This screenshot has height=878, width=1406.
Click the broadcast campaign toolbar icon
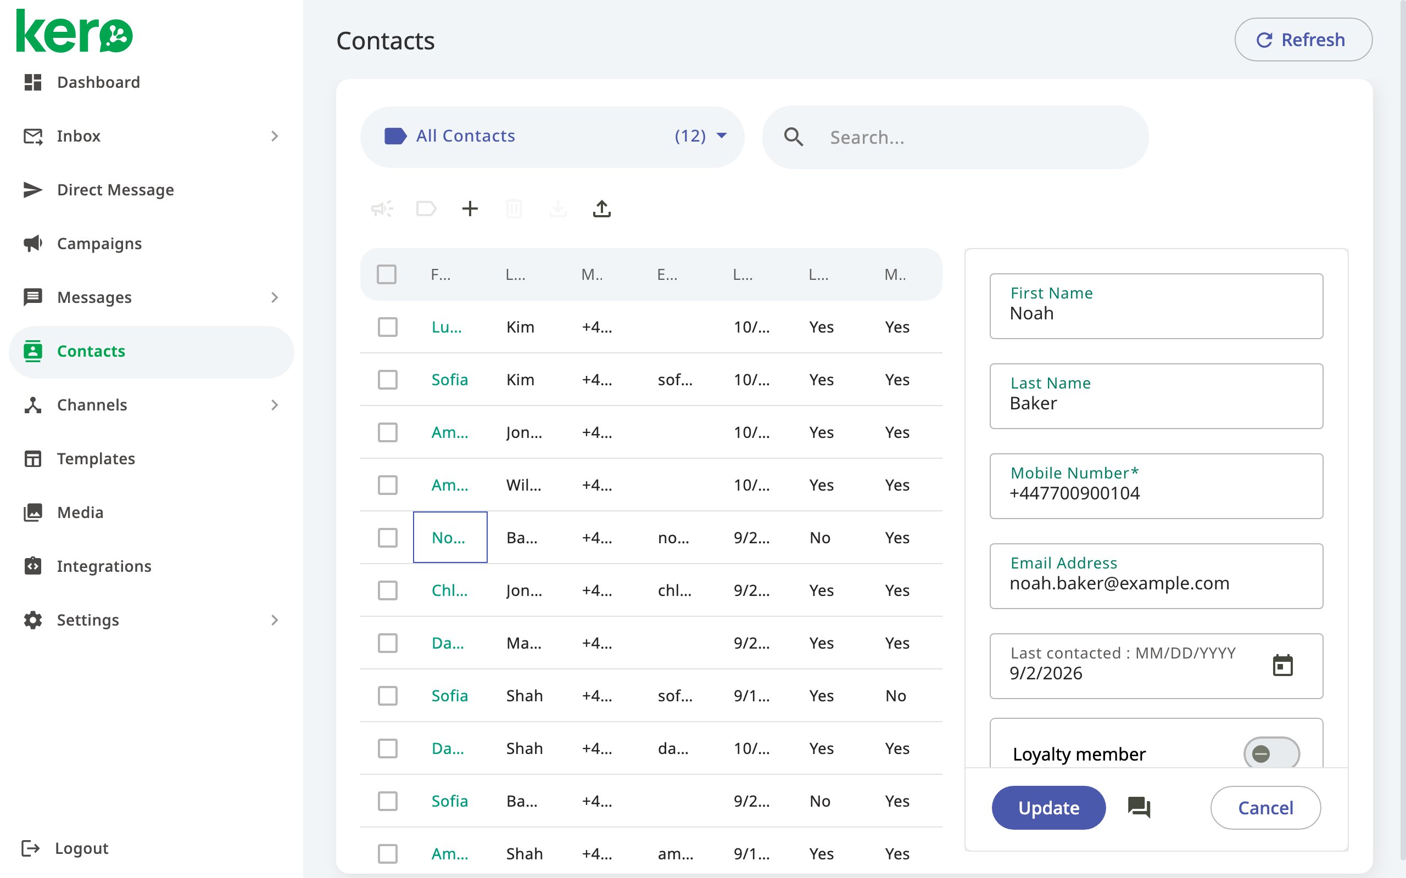(382, 209)
